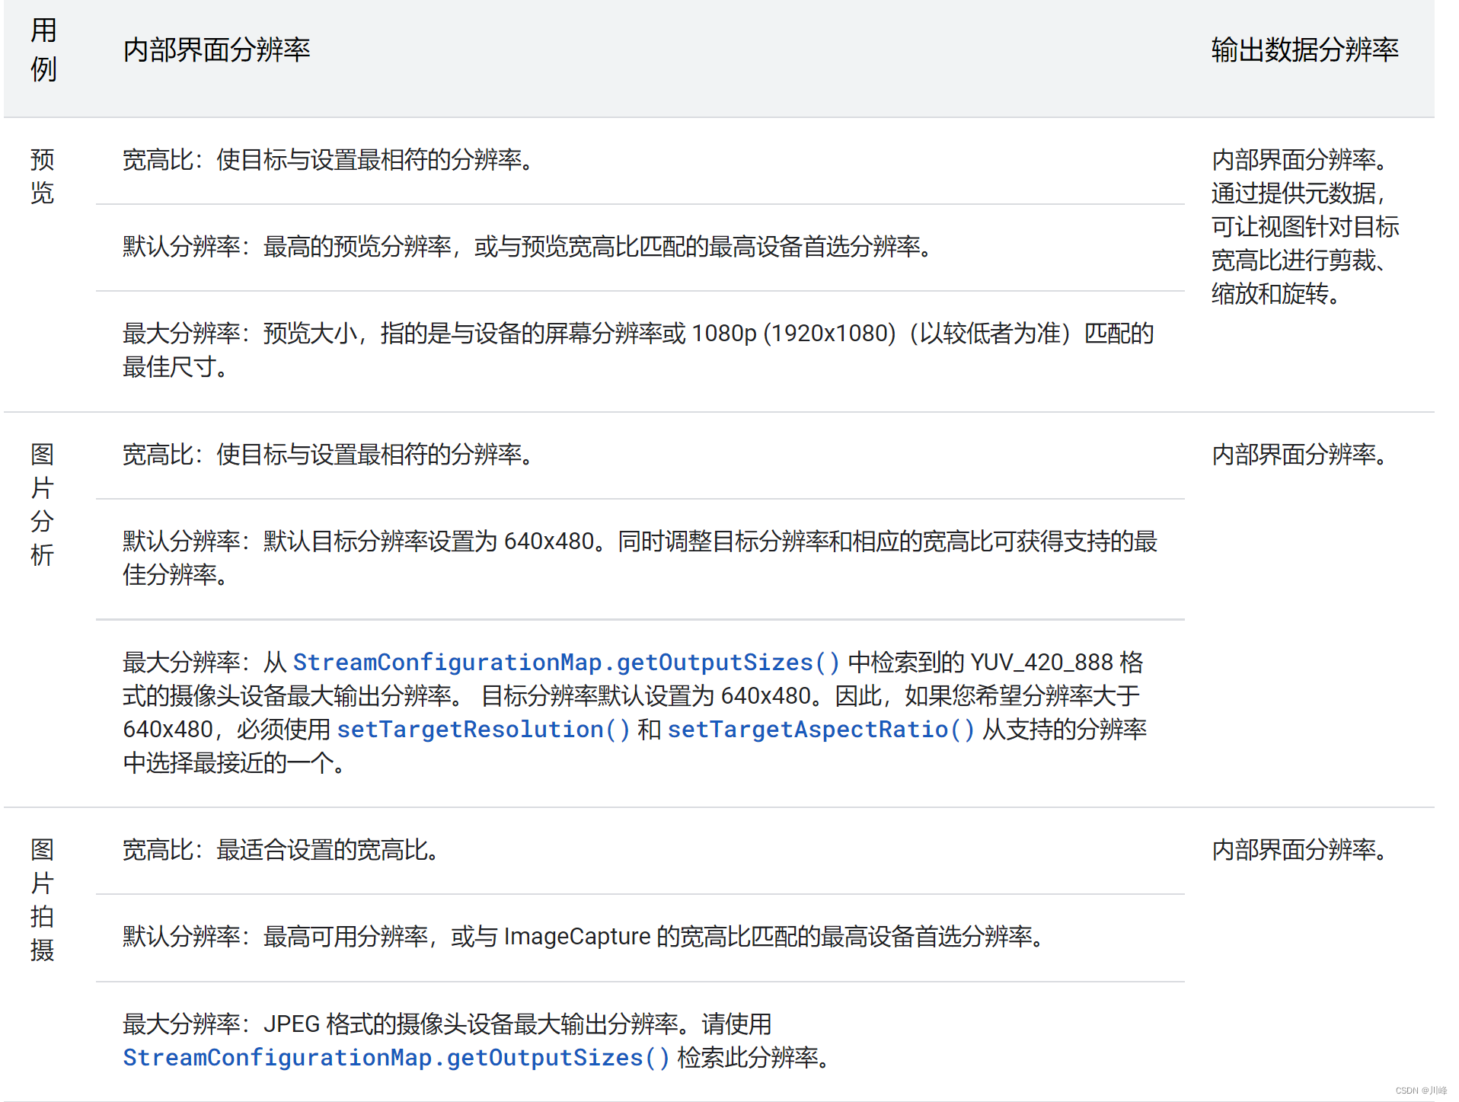Image resolution: width=1459 pixels, height=1102 pixels.
Task: Open StreamConfigurationMap.getOutputSizes() link in 图片拍摄 row
Action: [x=396, y=1057]
